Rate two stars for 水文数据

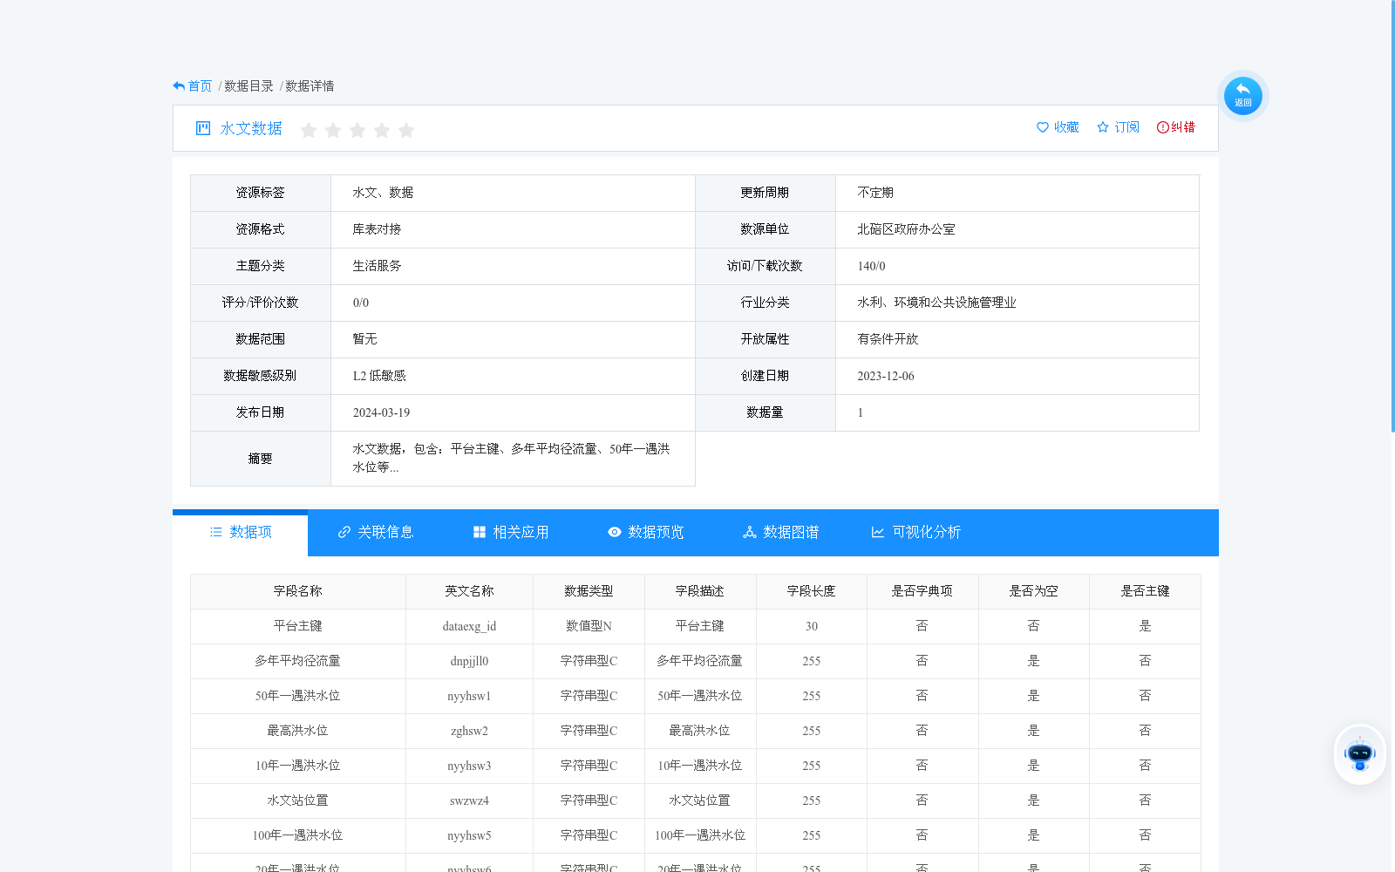coord(333,130)
